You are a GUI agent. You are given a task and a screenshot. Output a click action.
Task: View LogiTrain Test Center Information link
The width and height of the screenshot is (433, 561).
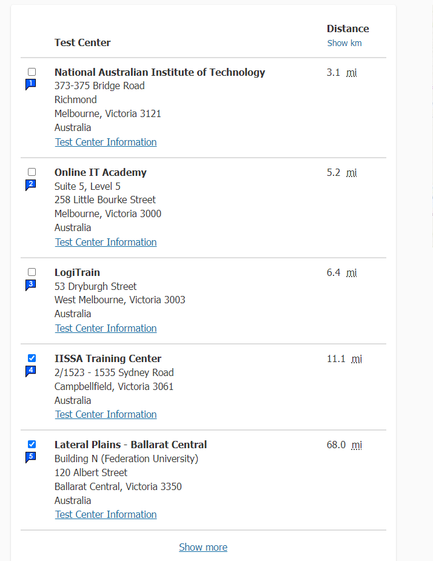(x=106, y=328)
